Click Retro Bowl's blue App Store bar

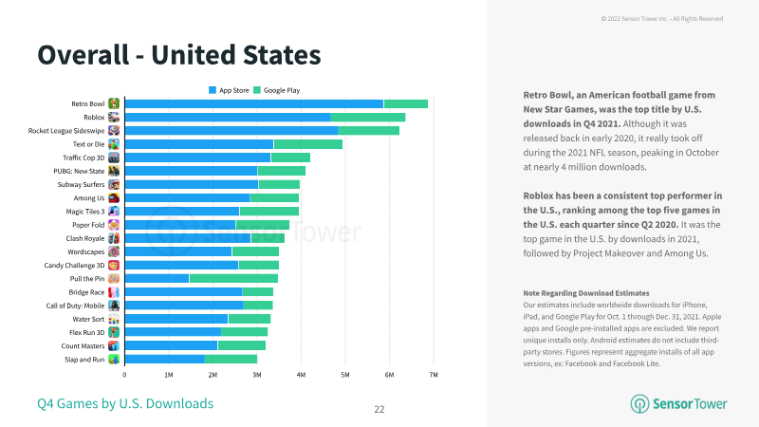tap(254, 103)
